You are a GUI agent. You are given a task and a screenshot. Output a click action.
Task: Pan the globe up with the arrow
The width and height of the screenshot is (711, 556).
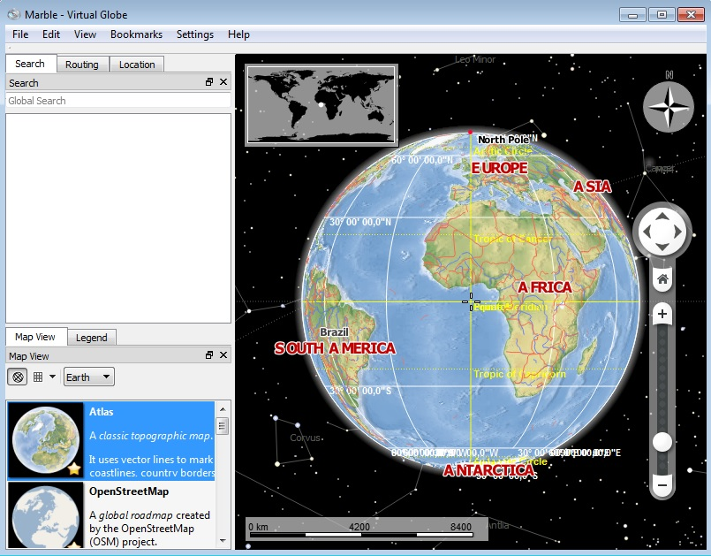[x=662, y=216]
